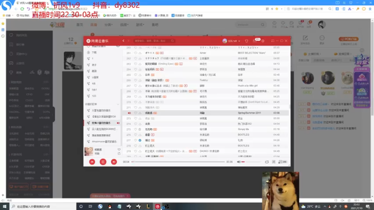Click downloaded checkmark on song 277
This screenshot has width=374, height=210.
tap(140, 140)
